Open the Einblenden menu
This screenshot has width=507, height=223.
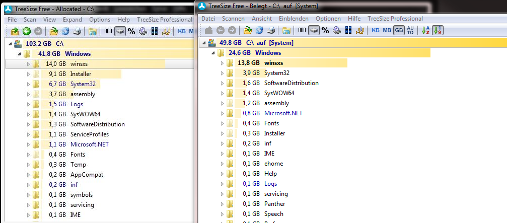294,19
